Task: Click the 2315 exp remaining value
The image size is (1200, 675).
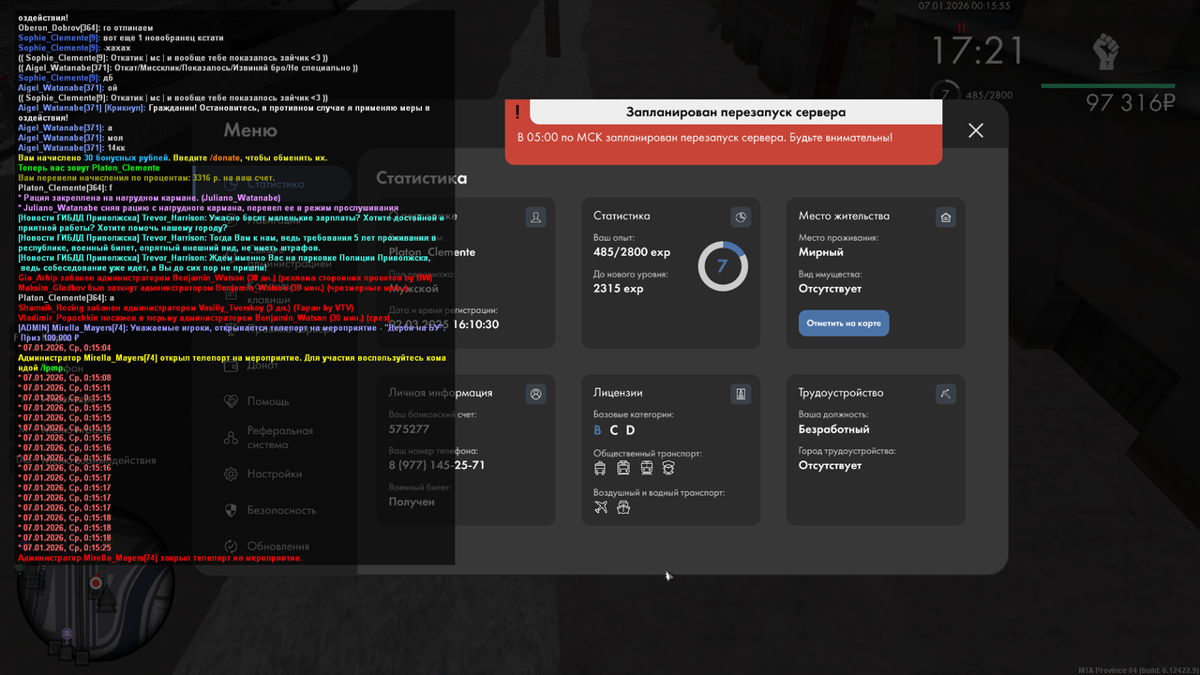Action: pyautogui.click(x=619, y=288)
